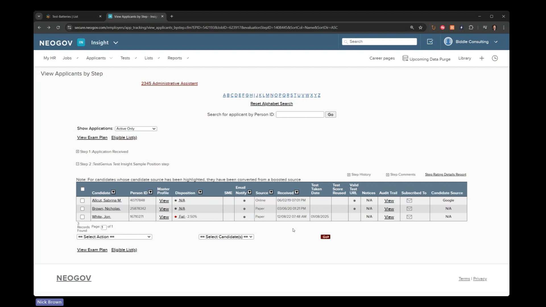546x307 pixels.
Task: Open email envelope for White, Jon
Action: pos(409,217)
